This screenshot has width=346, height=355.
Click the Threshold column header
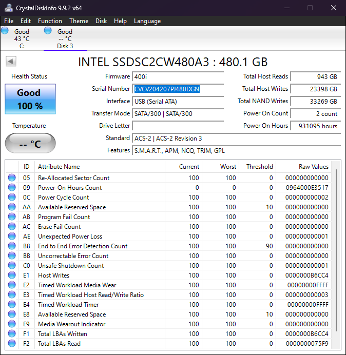pyautogui.click(x=257, y=167)
